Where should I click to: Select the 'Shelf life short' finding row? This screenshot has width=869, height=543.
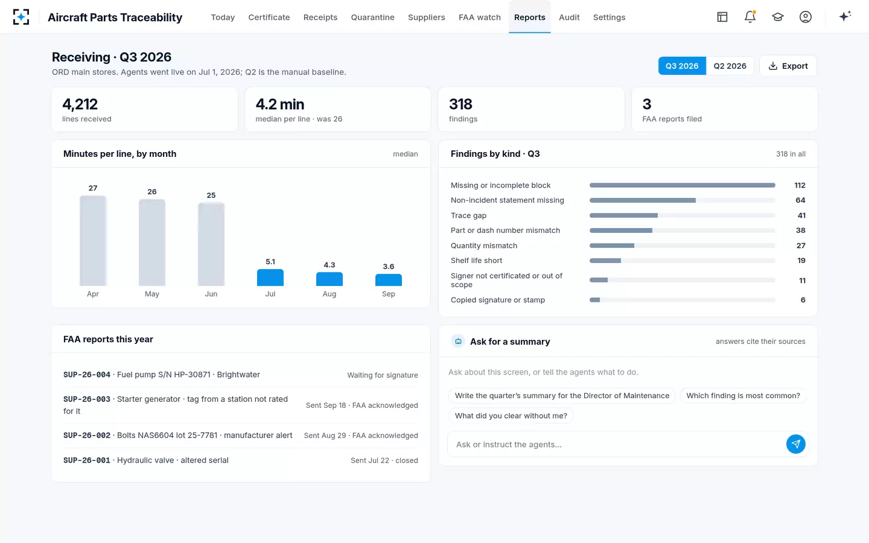pyautogui.click(x=628, y=261)
